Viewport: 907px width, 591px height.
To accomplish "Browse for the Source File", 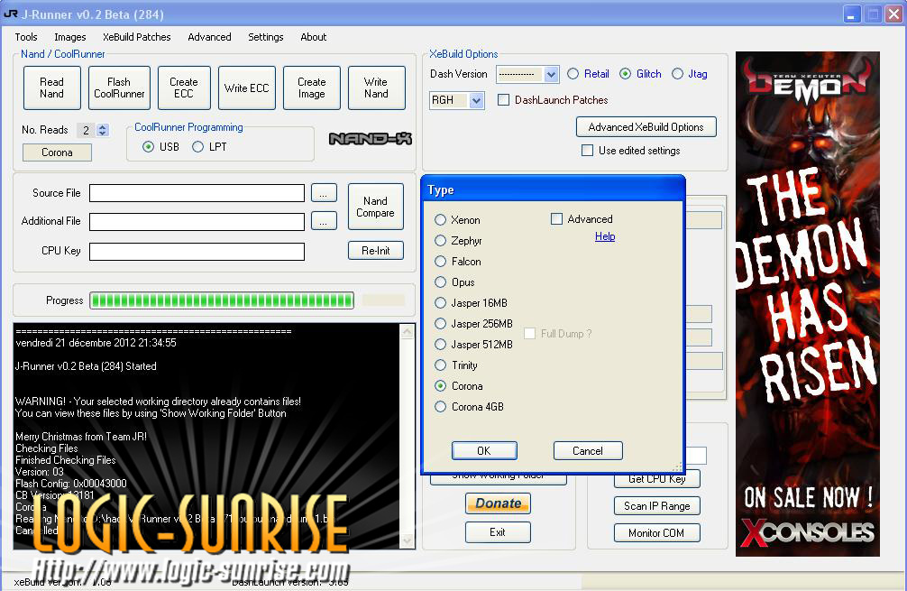I will 324,193.
